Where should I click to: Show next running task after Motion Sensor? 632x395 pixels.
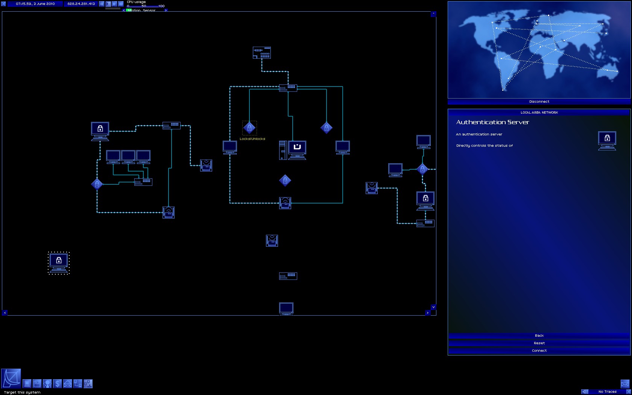point(166,10)
